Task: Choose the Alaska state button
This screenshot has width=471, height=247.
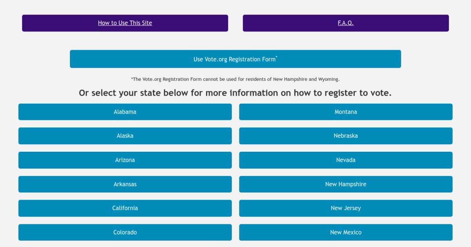Action: (x=125, y=136)
